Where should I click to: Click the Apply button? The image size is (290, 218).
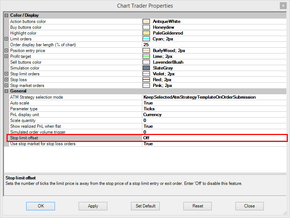(93, 206)
